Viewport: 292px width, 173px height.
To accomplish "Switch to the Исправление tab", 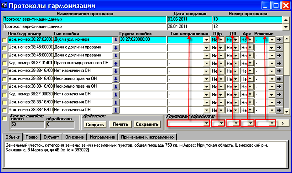I will [x=102, y=137].
